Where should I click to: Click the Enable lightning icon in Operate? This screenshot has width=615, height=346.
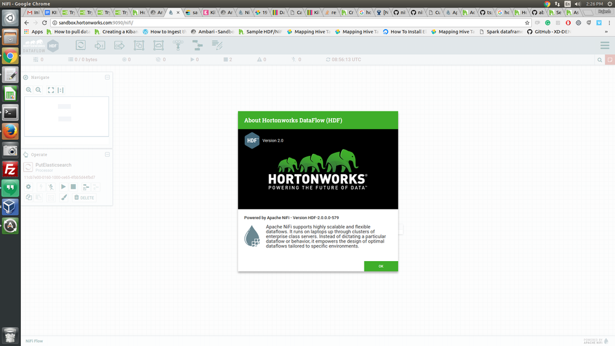pyautogui.click(x=40, y=187)
